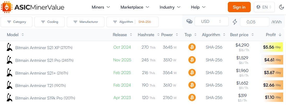Viewport: 286px width, 105px height.
Task: Open Bitmain Antminer S21 XP (270Th) link
Action: 44,48
